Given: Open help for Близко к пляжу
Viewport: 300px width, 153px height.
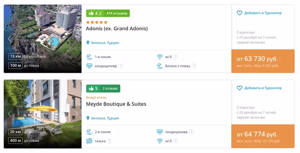Looking at the screenshot, I should pyautogui.click(x=194, y=66).
